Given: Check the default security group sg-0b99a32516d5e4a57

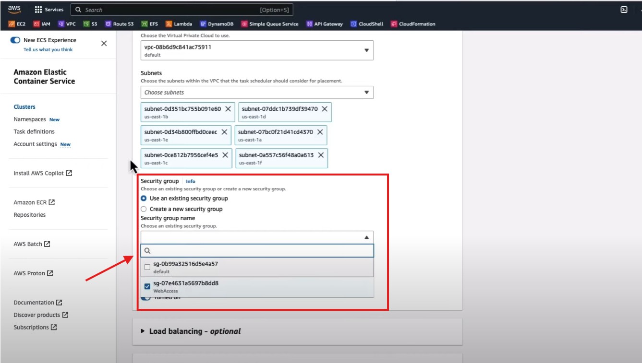Looking at the screenshot, I should pyautogui.click(x=147, y=267).
